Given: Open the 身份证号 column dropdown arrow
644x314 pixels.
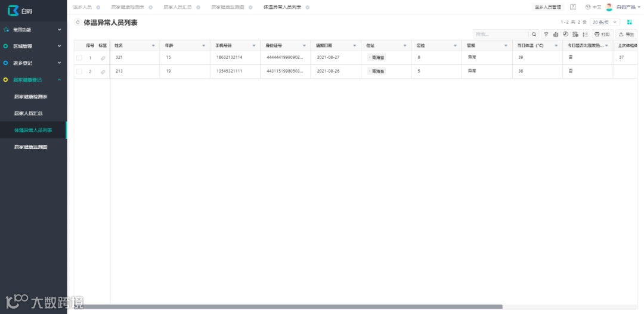Looking at the screenshot, I should click(x=304, y=45).
